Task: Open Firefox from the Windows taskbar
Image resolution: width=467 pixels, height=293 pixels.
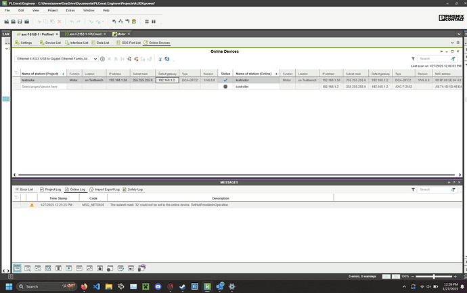Action: [83, 286]
